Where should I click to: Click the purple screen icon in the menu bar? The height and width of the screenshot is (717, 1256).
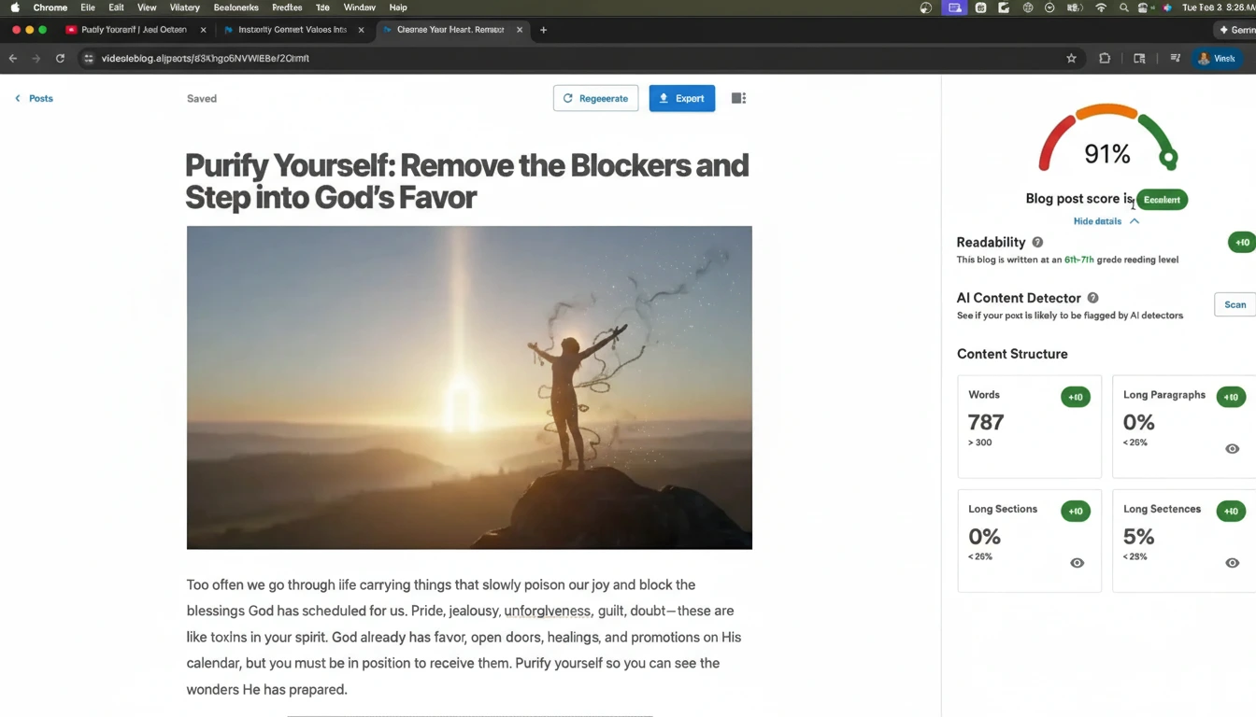pyautogui.click(x=953, y=7)
